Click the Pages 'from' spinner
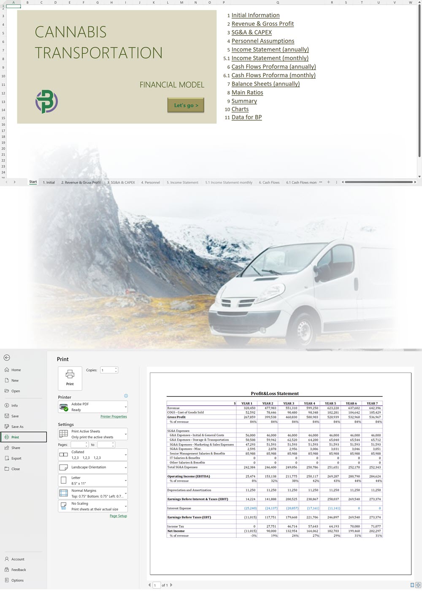This screenshot has height=591, width=422. tap(87, 445)
